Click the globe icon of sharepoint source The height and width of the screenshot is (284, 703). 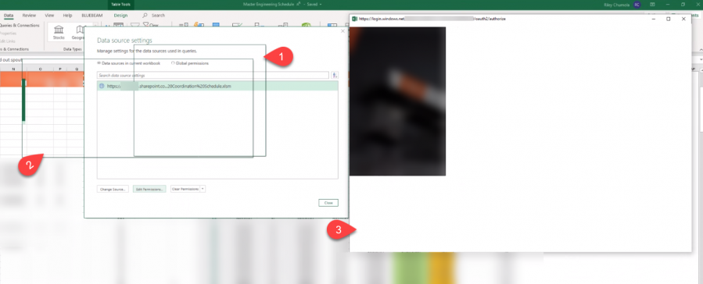click(102, 86)
